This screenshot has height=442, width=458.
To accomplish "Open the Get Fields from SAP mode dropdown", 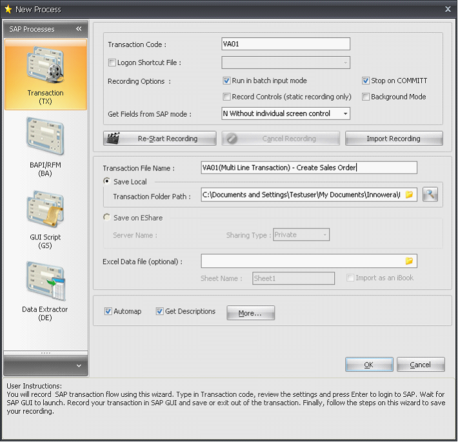I will 346,114.
